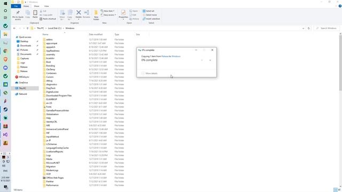342x192 pixels.
Task: Select Desktop in the navigation pane
Action: [x=24, y=42]
